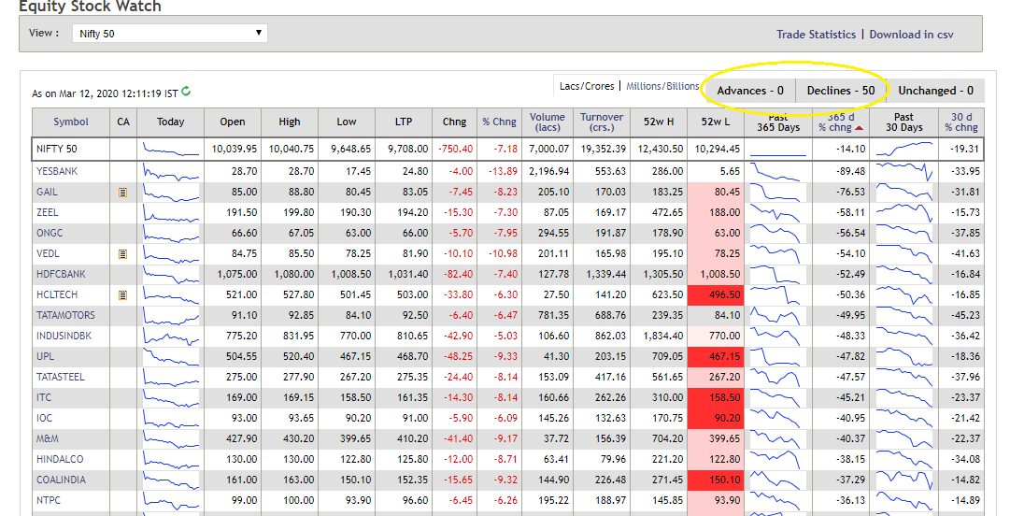
Task: Open VEDL corporate action icon
Action: pos(123,254)
